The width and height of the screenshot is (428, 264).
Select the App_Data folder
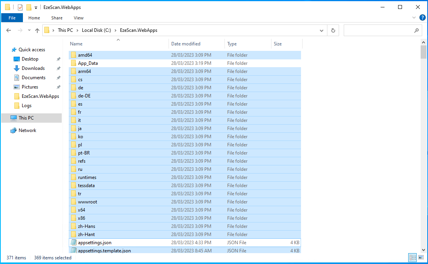(88, 63)
